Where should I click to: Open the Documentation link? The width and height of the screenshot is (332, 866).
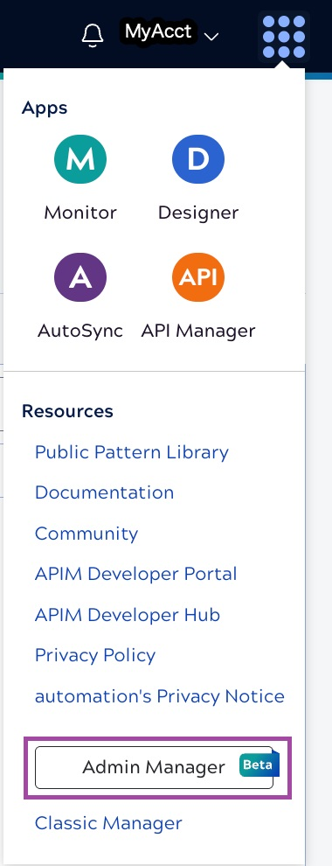(104, 492)
